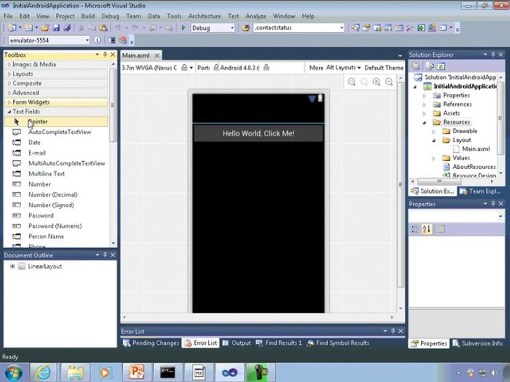Open the Properties object selector dropdown

tap(500, 216)
